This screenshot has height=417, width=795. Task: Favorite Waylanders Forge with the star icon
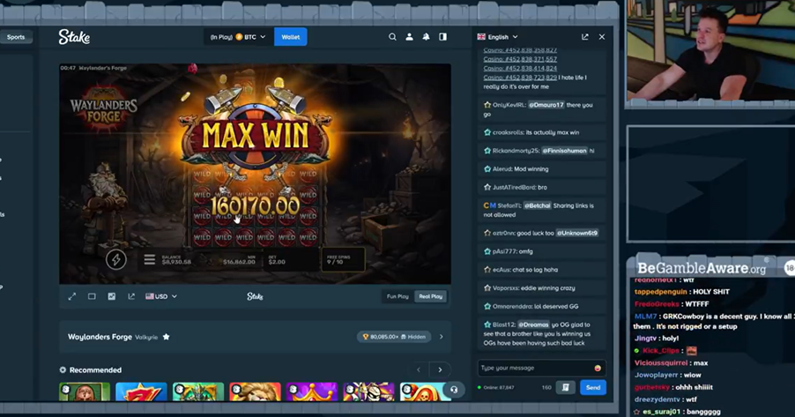click(166, 337)
